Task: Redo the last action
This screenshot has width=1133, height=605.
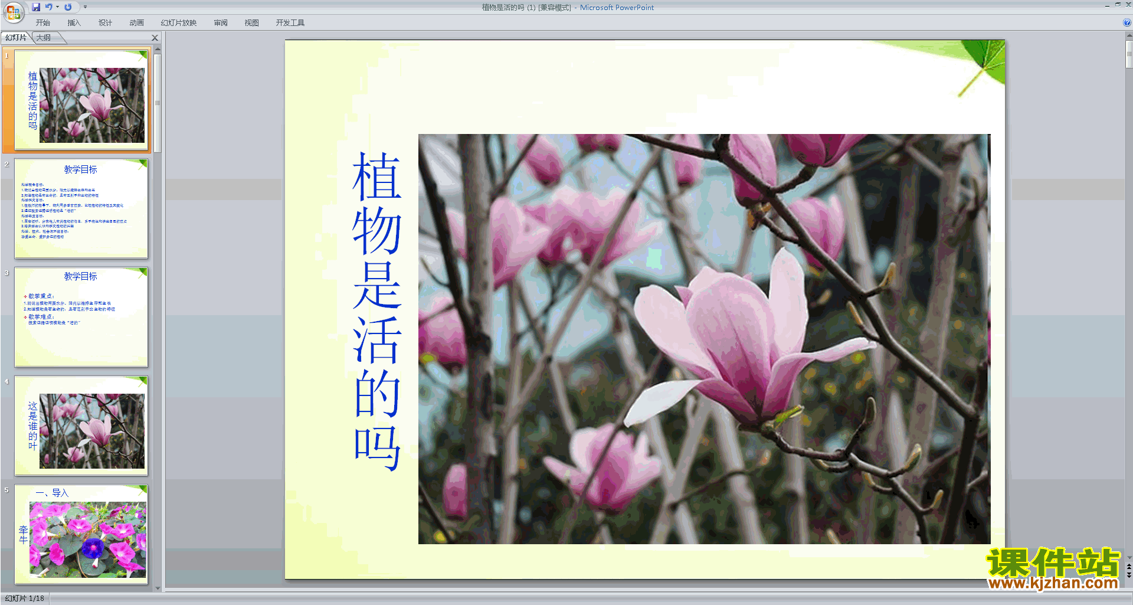Action: pyautogui.click(x=68, y=7)
